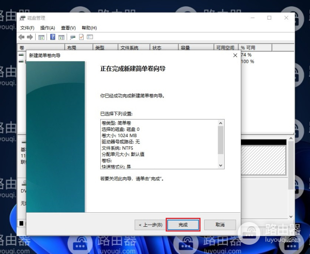Click the 卷 column header
Viewport: 310px width, 254px height.
tap(41, 48)
